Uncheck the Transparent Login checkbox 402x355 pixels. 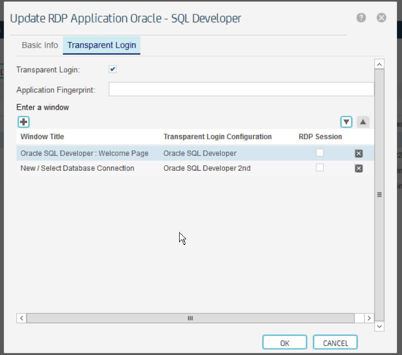point(113,69)
